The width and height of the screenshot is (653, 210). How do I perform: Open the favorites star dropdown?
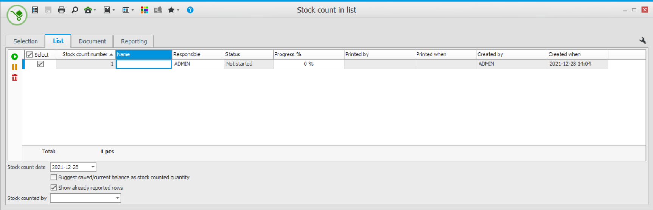point(173,10)
